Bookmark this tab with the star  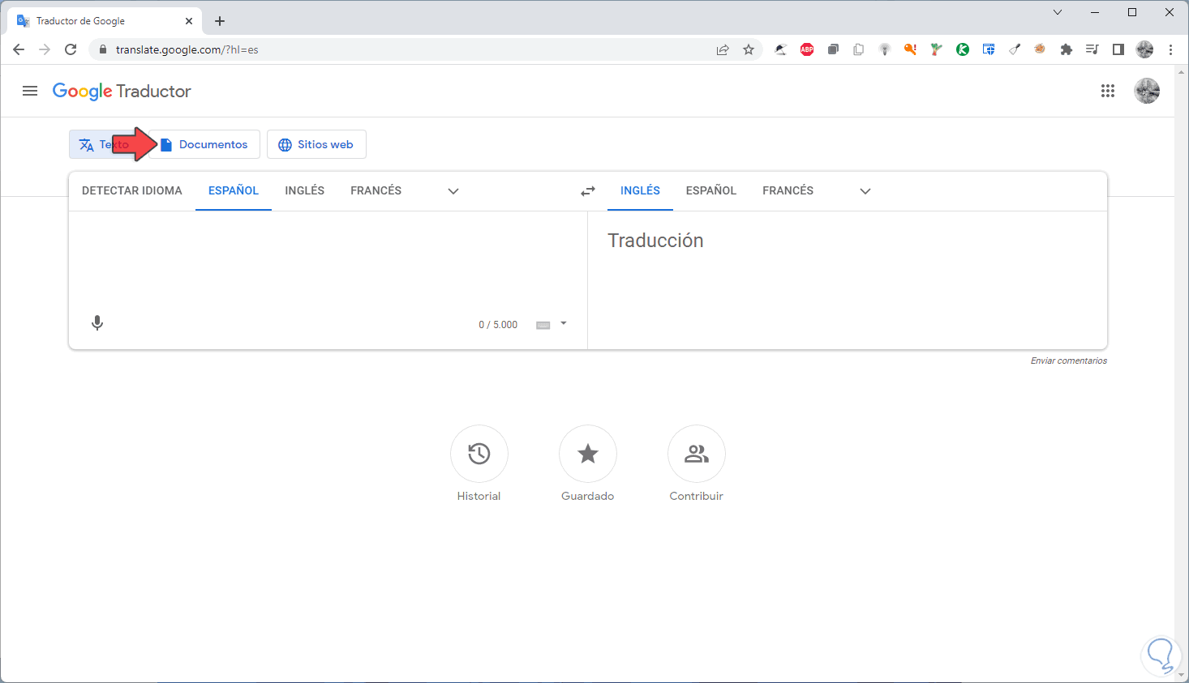coord(749,49)
